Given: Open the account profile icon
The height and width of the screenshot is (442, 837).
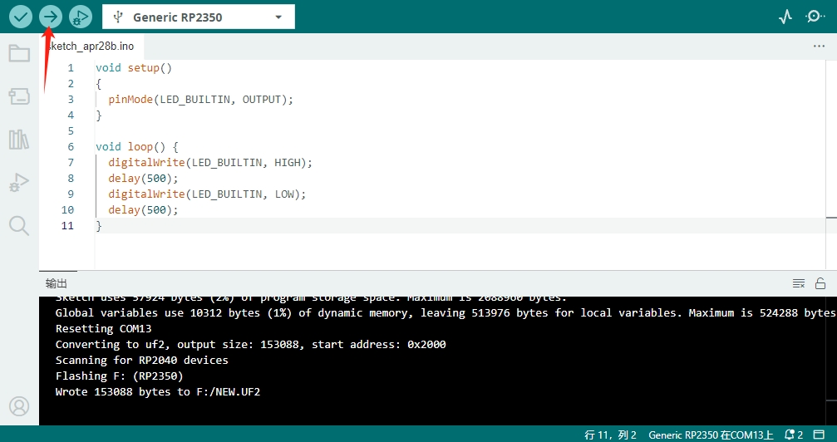Looking at the screenshot, I should [x=18, y=406].
